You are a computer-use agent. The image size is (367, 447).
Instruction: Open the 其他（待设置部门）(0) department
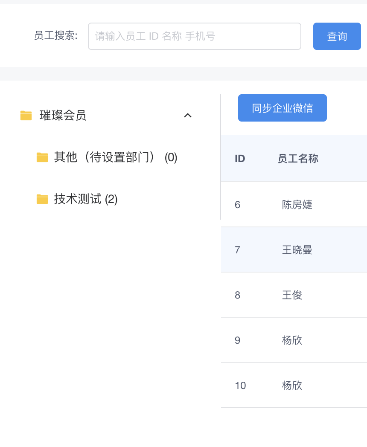point(115,157)
